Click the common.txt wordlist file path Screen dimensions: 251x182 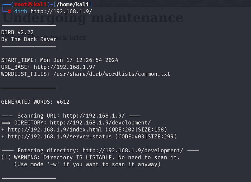112,74
